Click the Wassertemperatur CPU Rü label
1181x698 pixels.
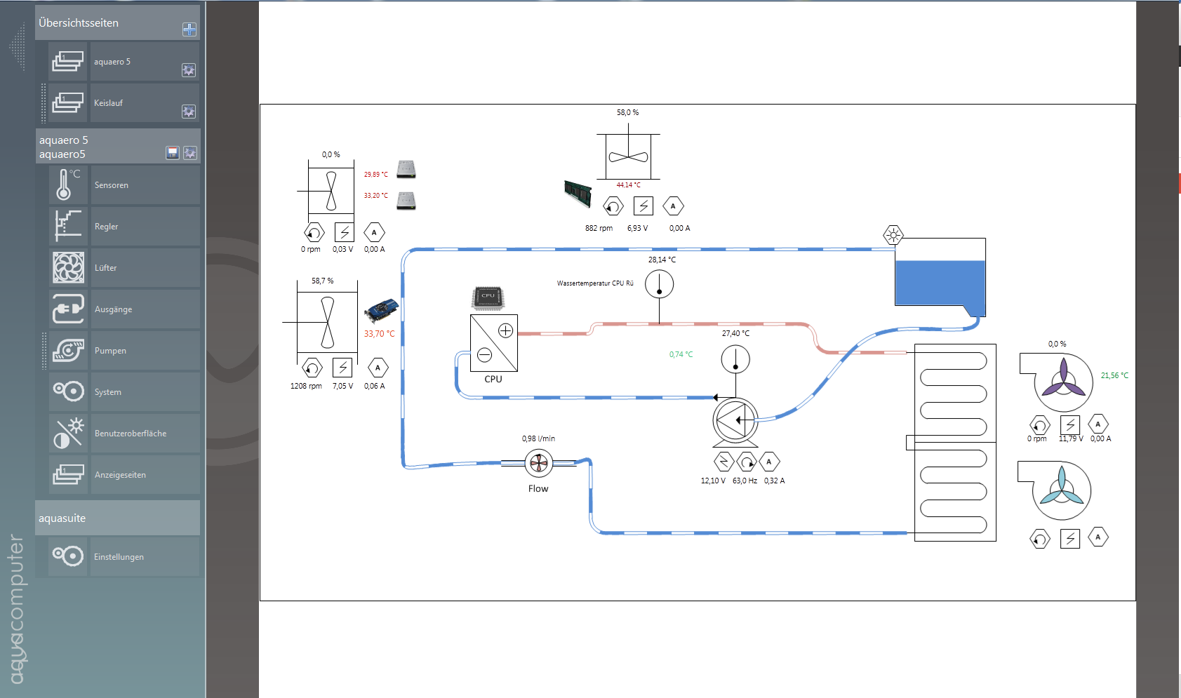(x=595, y=283)
